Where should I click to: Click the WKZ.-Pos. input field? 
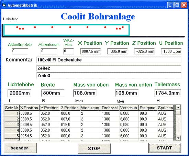click(x=69, y=52)
